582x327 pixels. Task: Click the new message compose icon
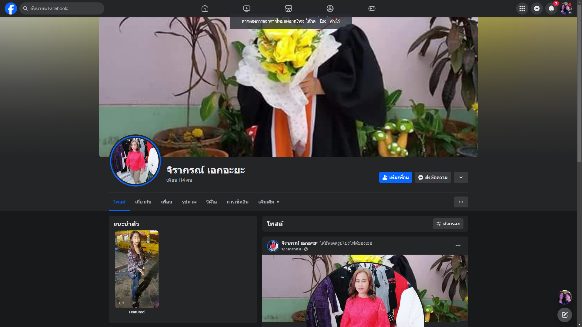(x=565, y=315)
